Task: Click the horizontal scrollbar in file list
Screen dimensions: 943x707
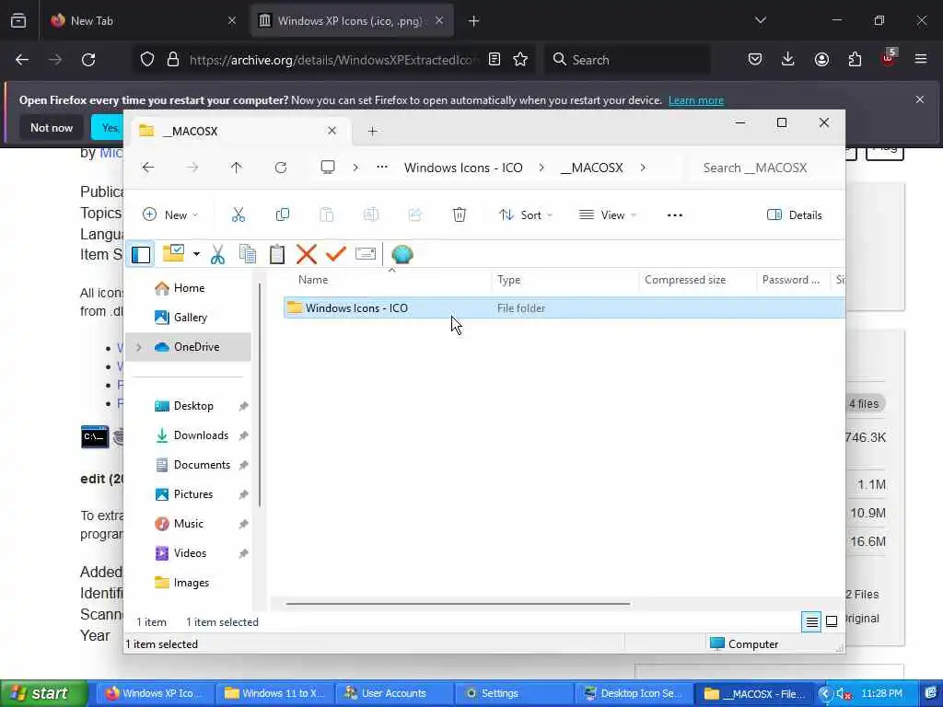Action: (458, 603)
